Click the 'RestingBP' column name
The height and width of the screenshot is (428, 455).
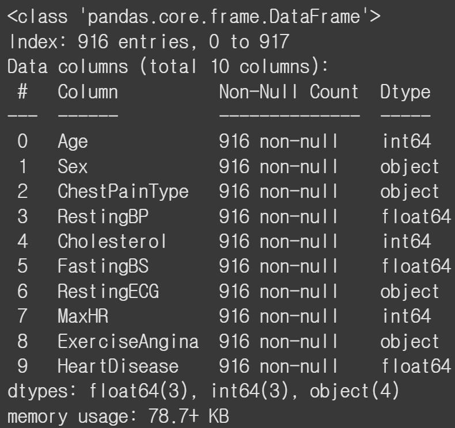click(x=103, y=216)
